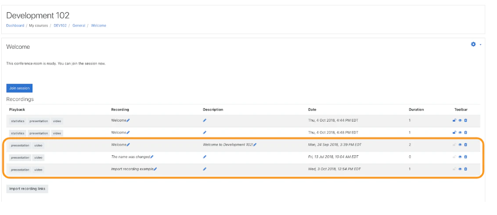Open video playback for the 4:48 PM recording

coord(57,133)
